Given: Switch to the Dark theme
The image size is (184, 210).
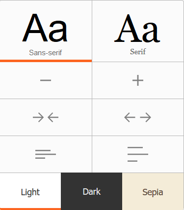Looking at the screenshot, I should pyautogui.click(x=91, y=191).
